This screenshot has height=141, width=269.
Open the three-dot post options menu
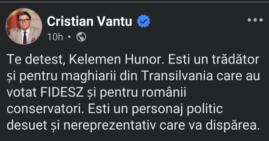pos(255,20)
